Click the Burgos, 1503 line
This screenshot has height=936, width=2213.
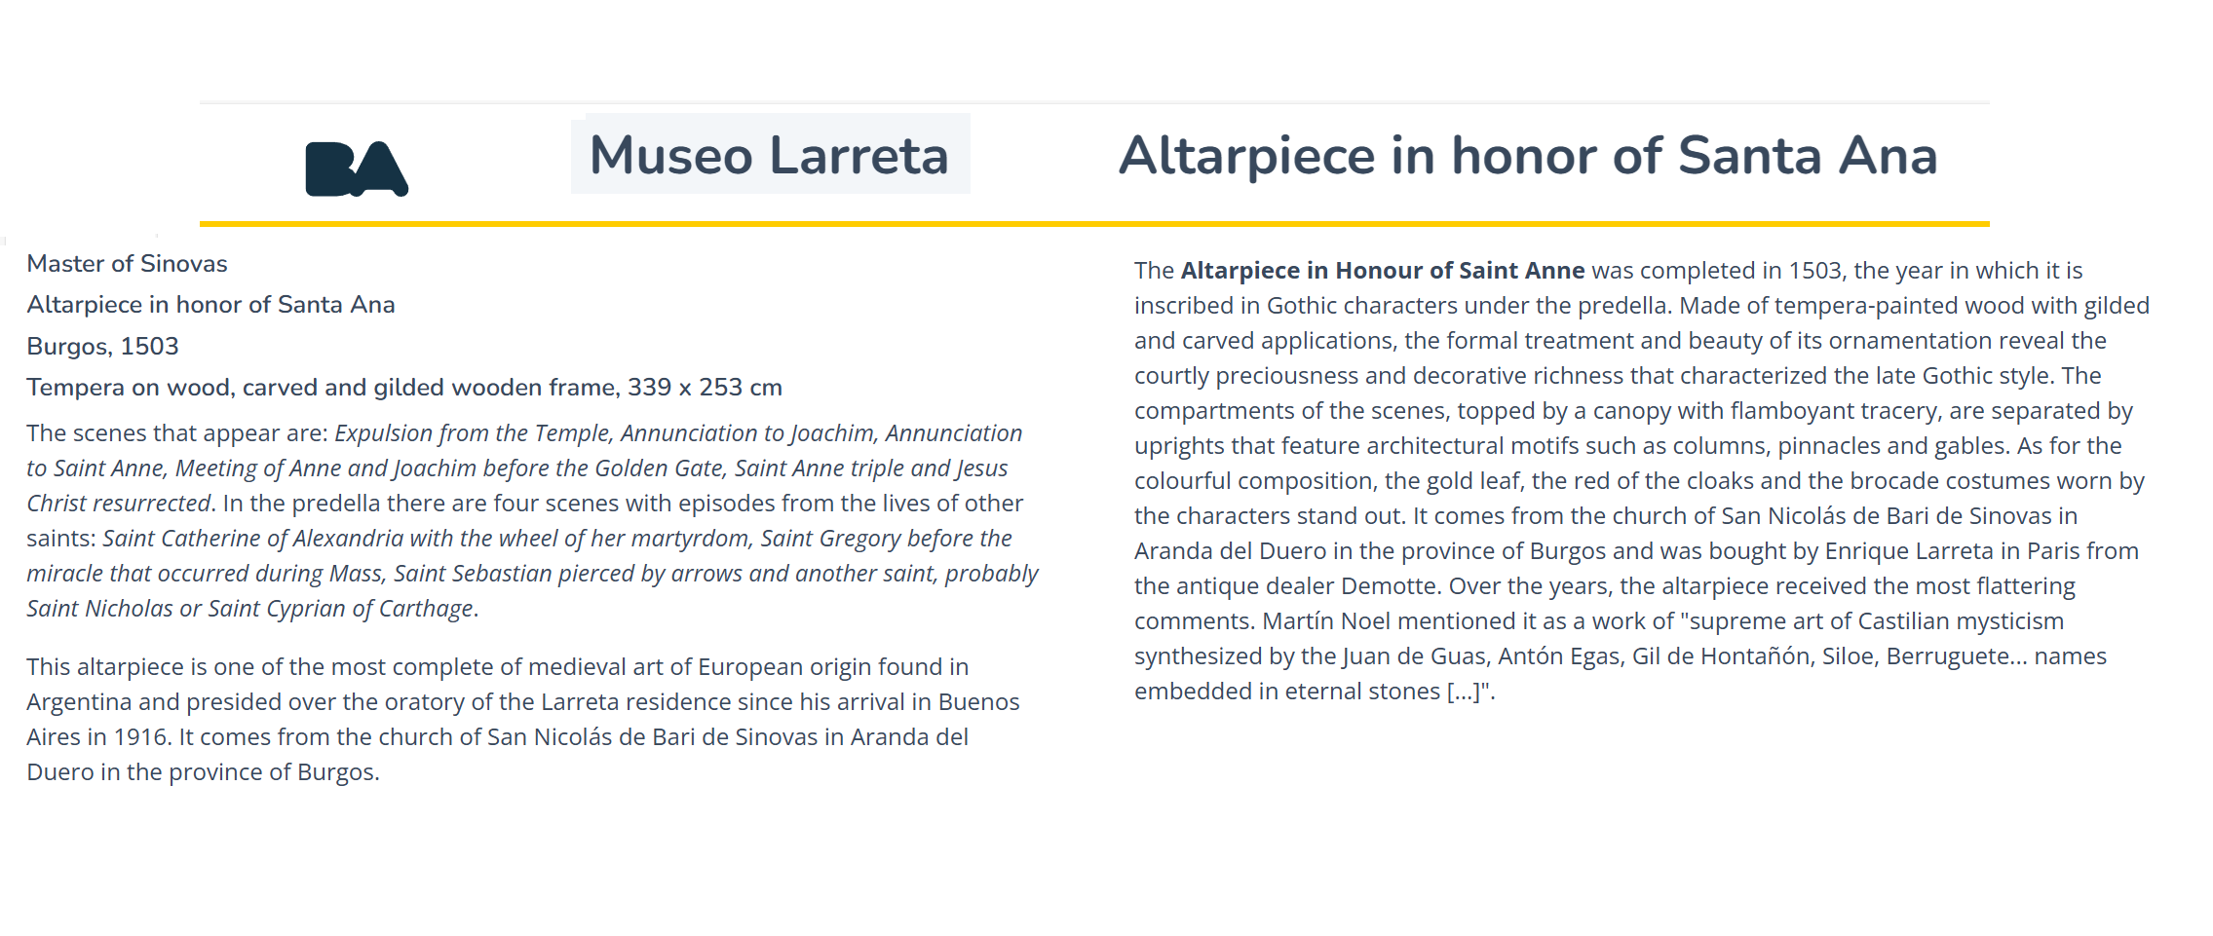click(x=102, y=347)
